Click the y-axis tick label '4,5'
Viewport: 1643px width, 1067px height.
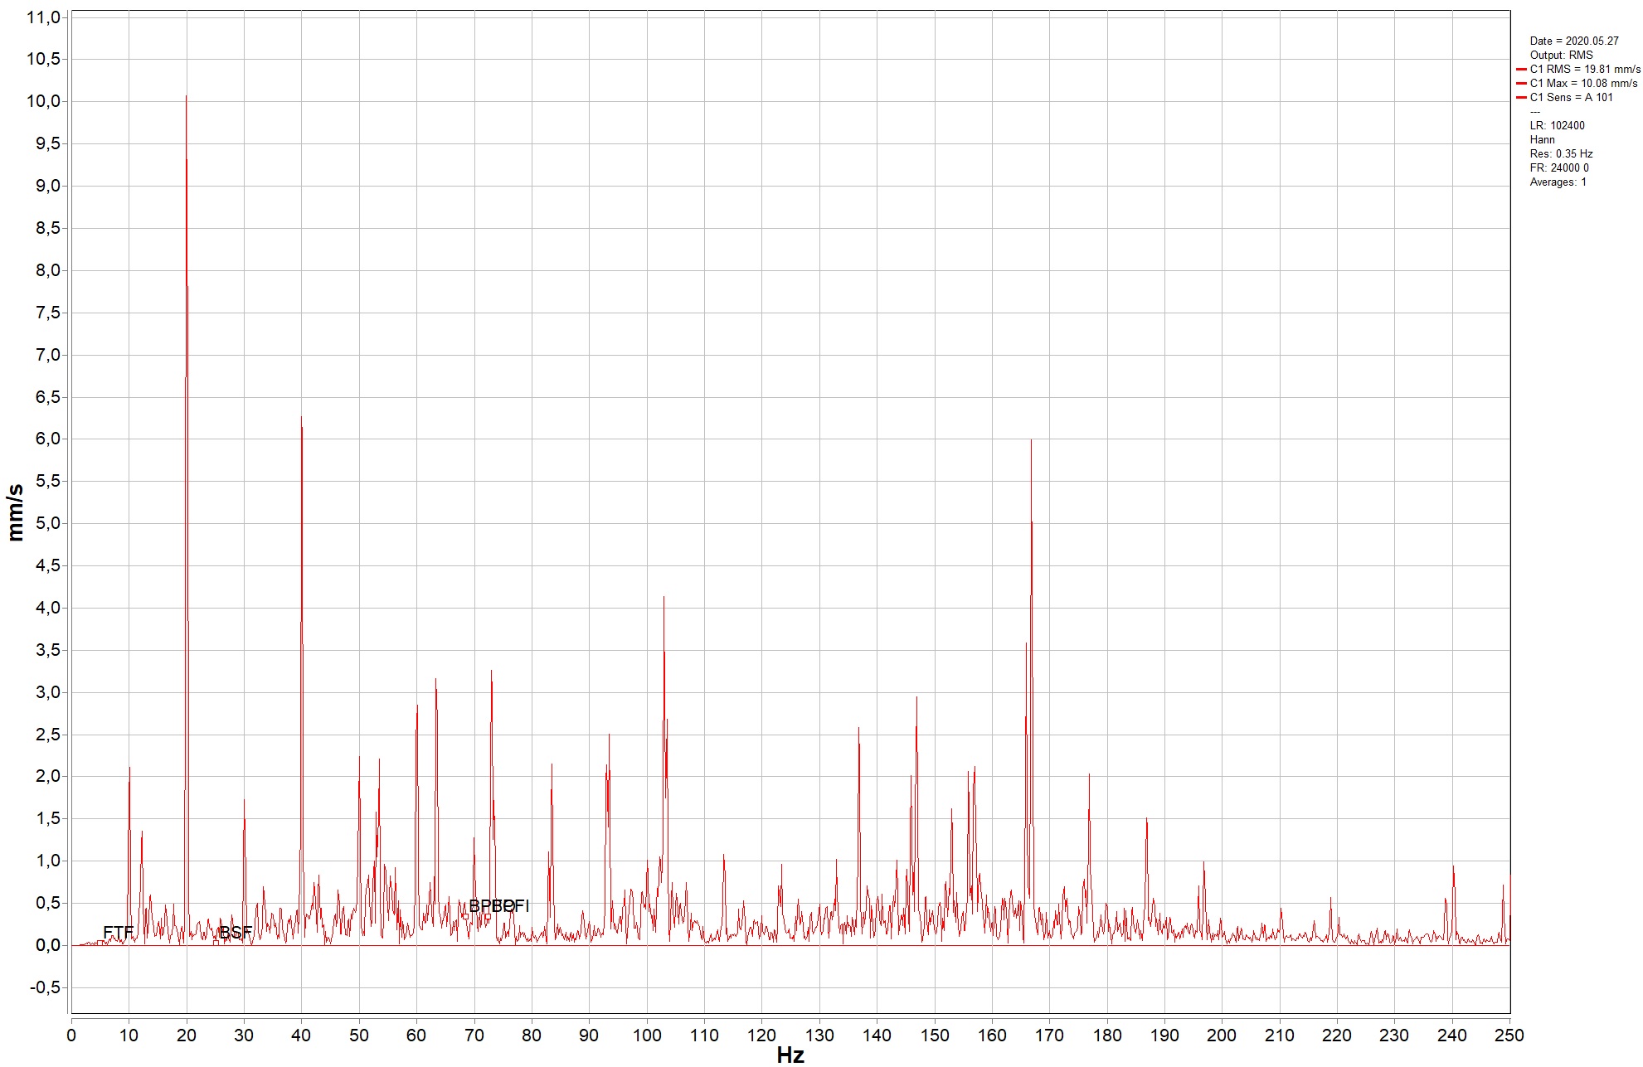tap(47, 565)
